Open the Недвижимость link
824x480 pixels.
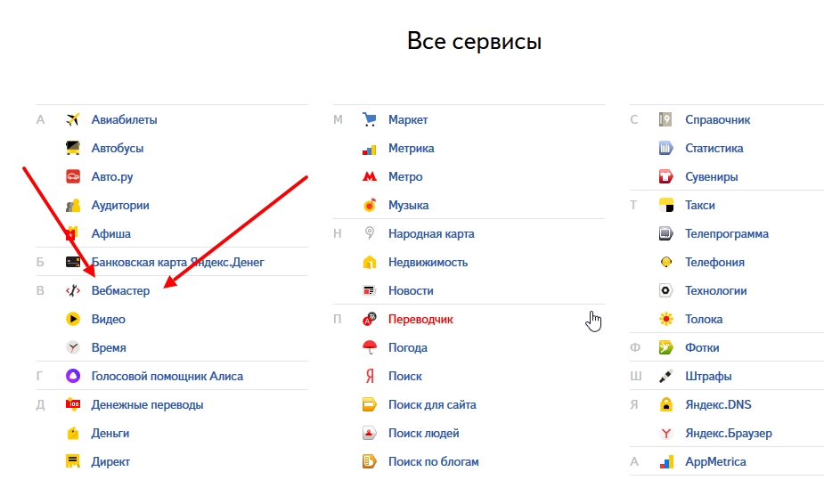pos(428,262)
